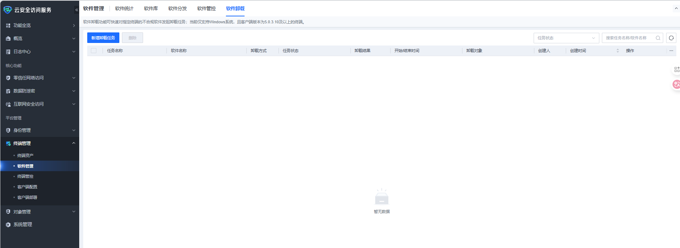
Task: Click the 身份管理 icon
Action: (8, 130)
